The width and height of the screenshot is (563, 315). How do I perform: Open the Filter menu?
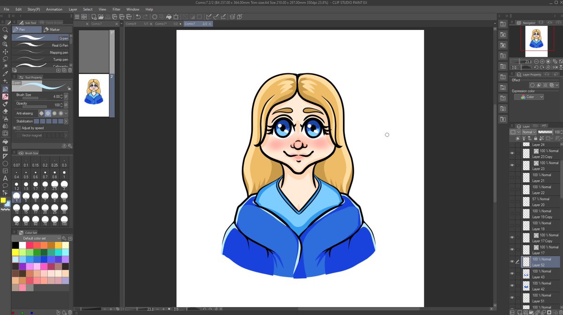coord(116,9)
